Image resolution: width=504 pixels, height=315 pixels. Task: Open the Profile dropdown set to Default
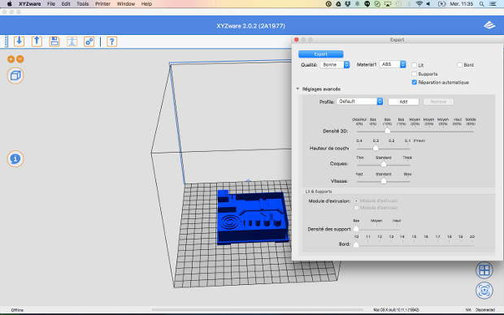(359, 101)
